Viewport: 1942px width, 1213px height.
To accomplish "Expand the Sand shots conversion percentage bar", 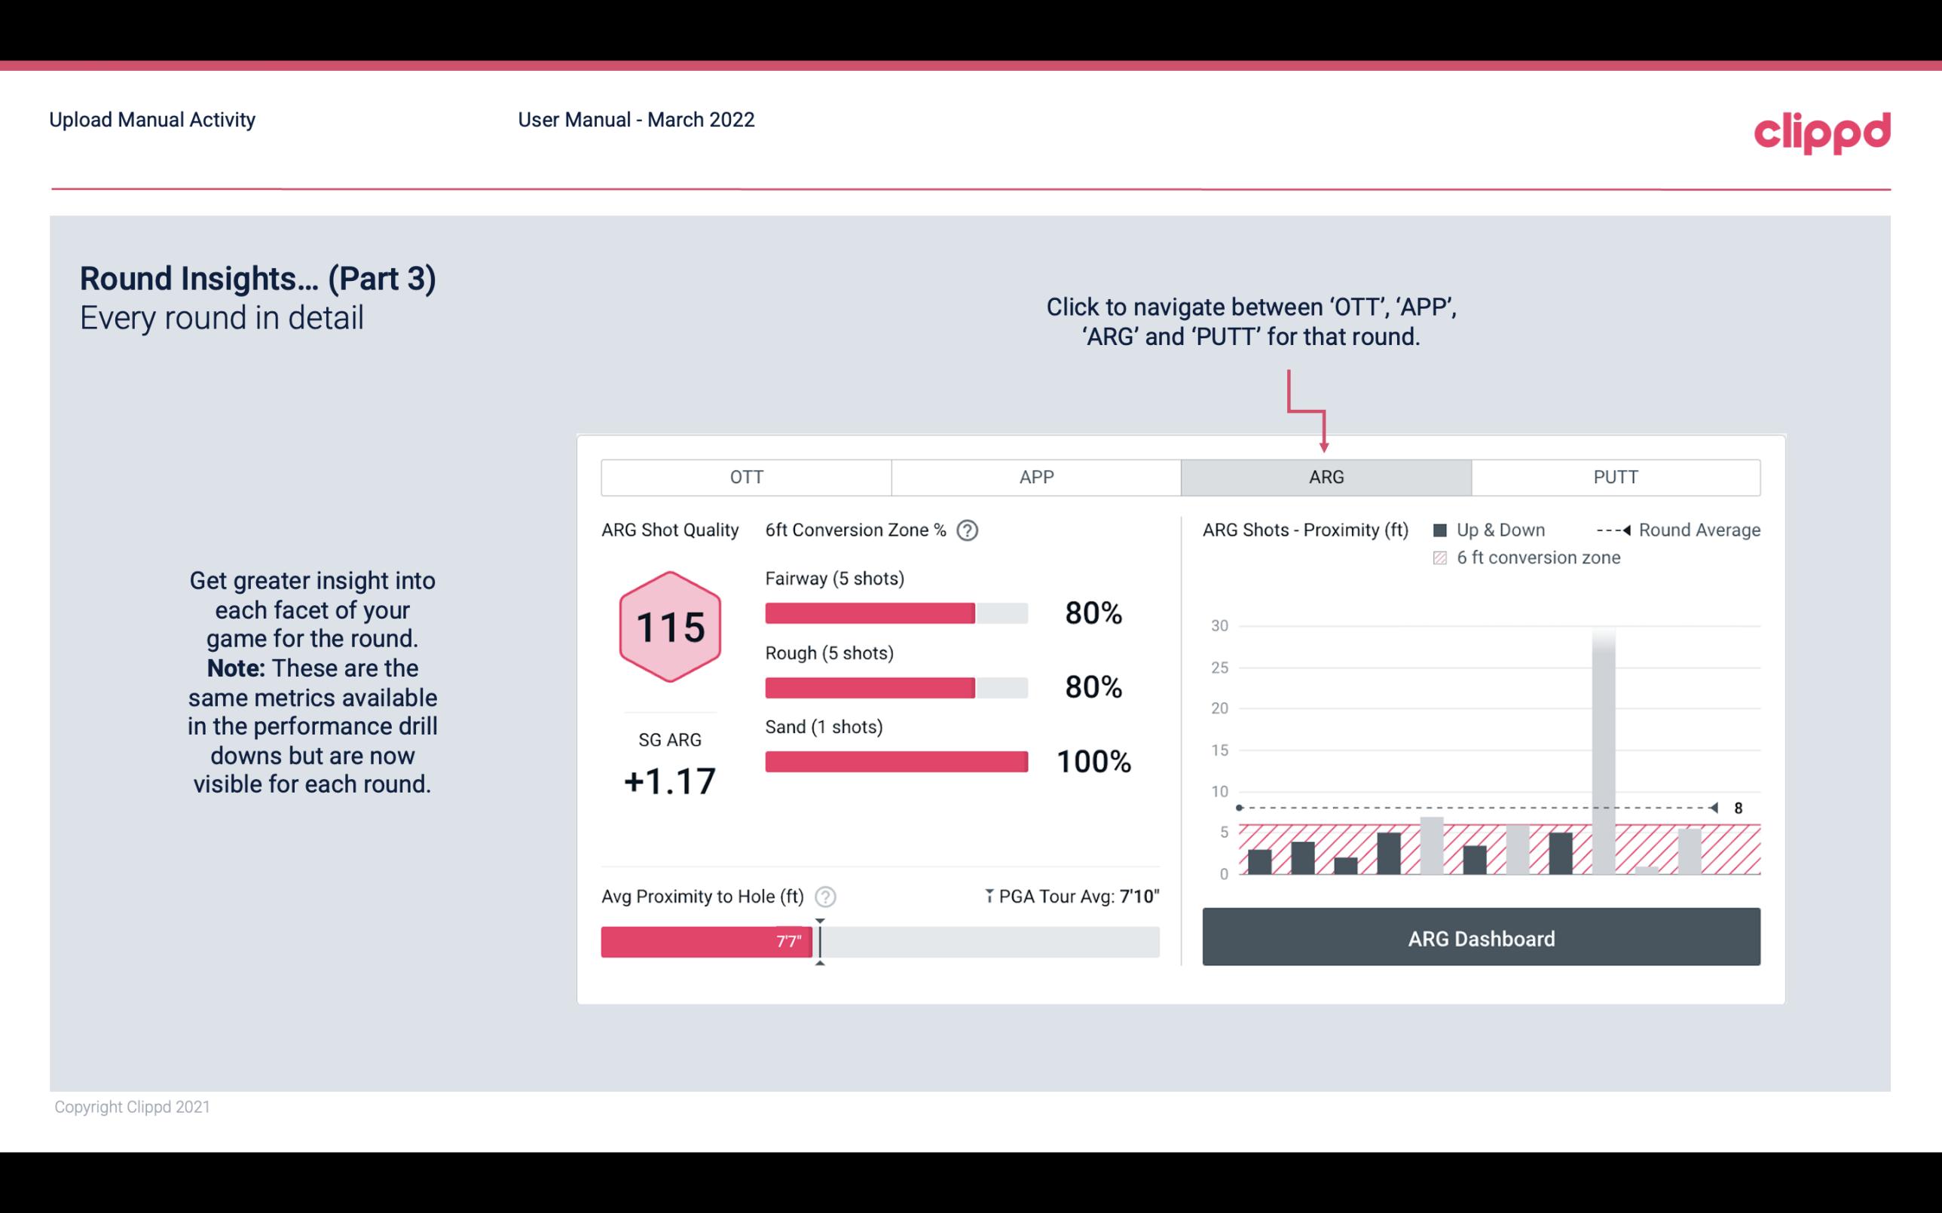I will pos(895,760).
